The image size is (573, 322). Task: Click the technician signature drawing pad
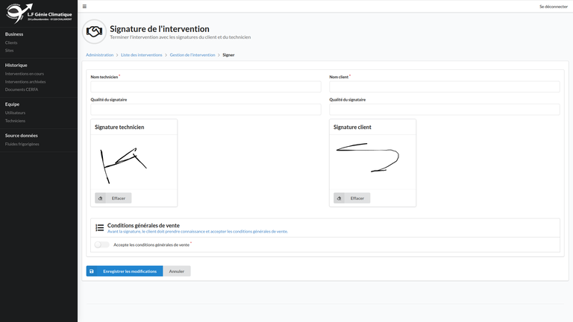[134, 162]
